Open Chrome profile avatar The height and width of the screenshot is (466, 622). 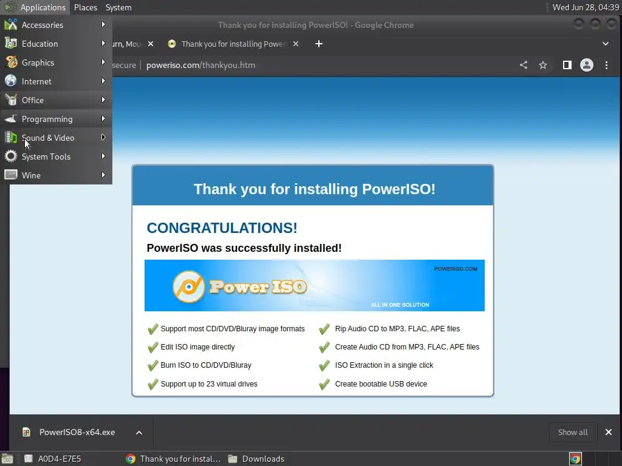pyautogui.click(x=587, y=65)
